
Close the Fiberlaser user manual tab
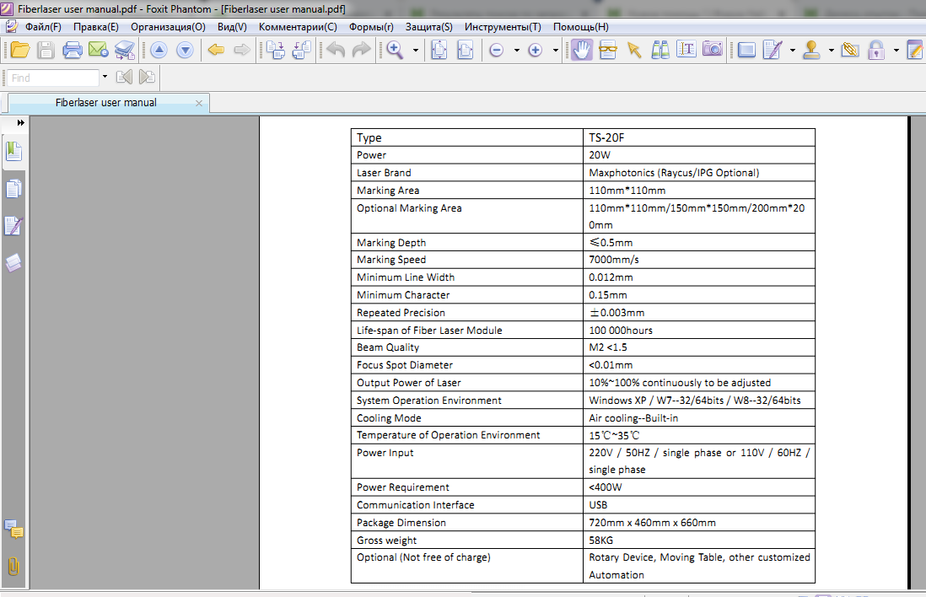coord(199,103)
